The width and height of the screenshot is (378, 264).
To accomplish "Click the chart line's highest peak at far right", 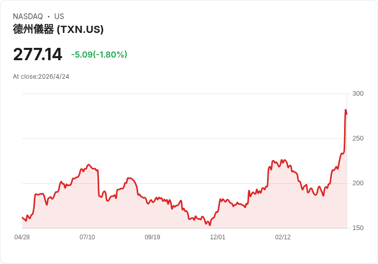I will click(x=346, y=110).
